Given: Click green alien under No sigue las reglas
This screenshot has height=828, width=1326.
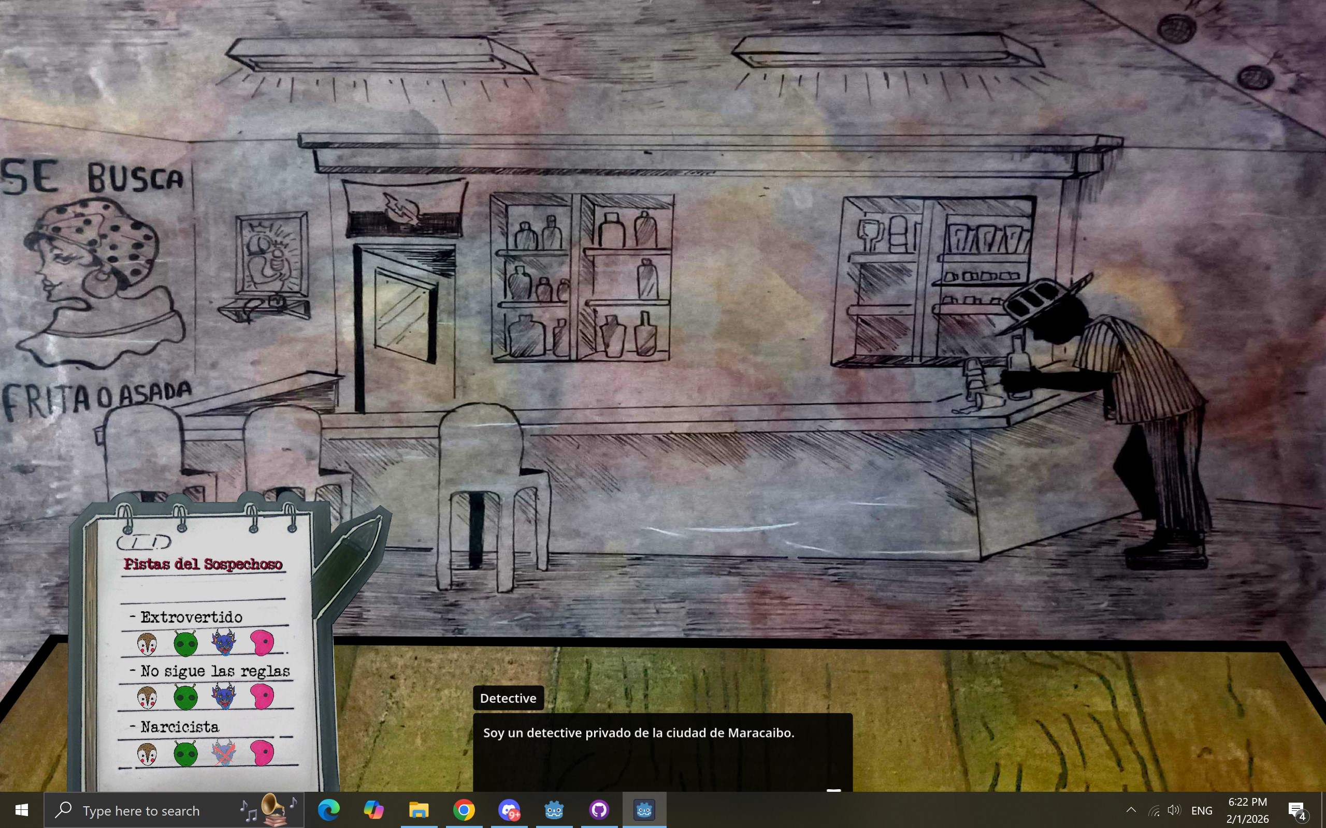Looking at the screenshot, I should click(x=185, y=697).
